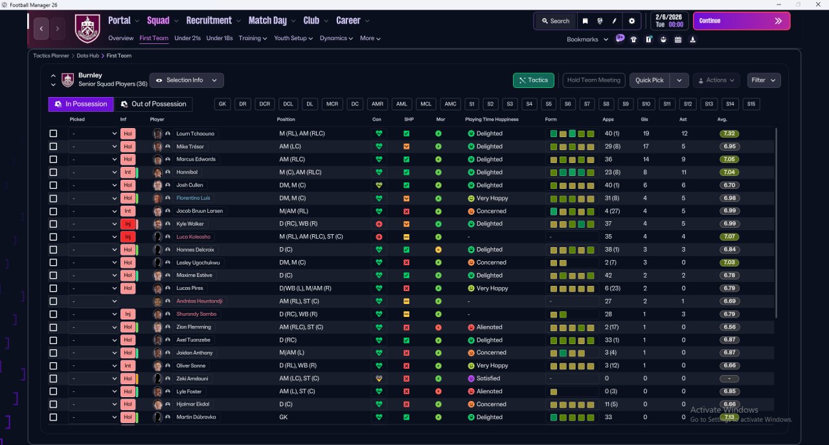This screenshot has width=829, height=445.
Task: Click Mike Trésor's orange sharpness icon
Action: click(x=406, y=147)
